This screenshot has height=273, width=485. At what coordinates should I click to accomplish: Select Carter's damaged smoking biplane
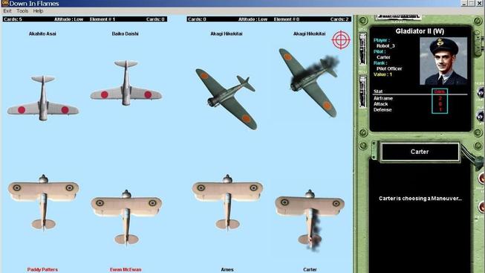310,219
